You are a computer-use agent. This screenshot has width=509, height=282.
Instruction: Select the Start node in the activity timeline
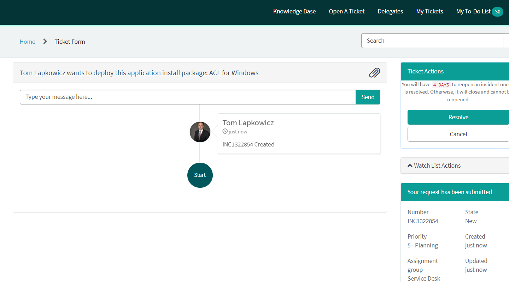pyautogui.click(x=200, y=175)
